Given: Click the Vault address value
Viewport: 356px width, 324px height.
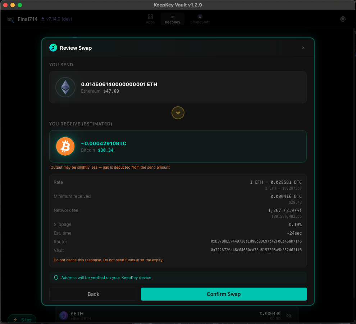Looking at the screenshot, I should (256, 250).
